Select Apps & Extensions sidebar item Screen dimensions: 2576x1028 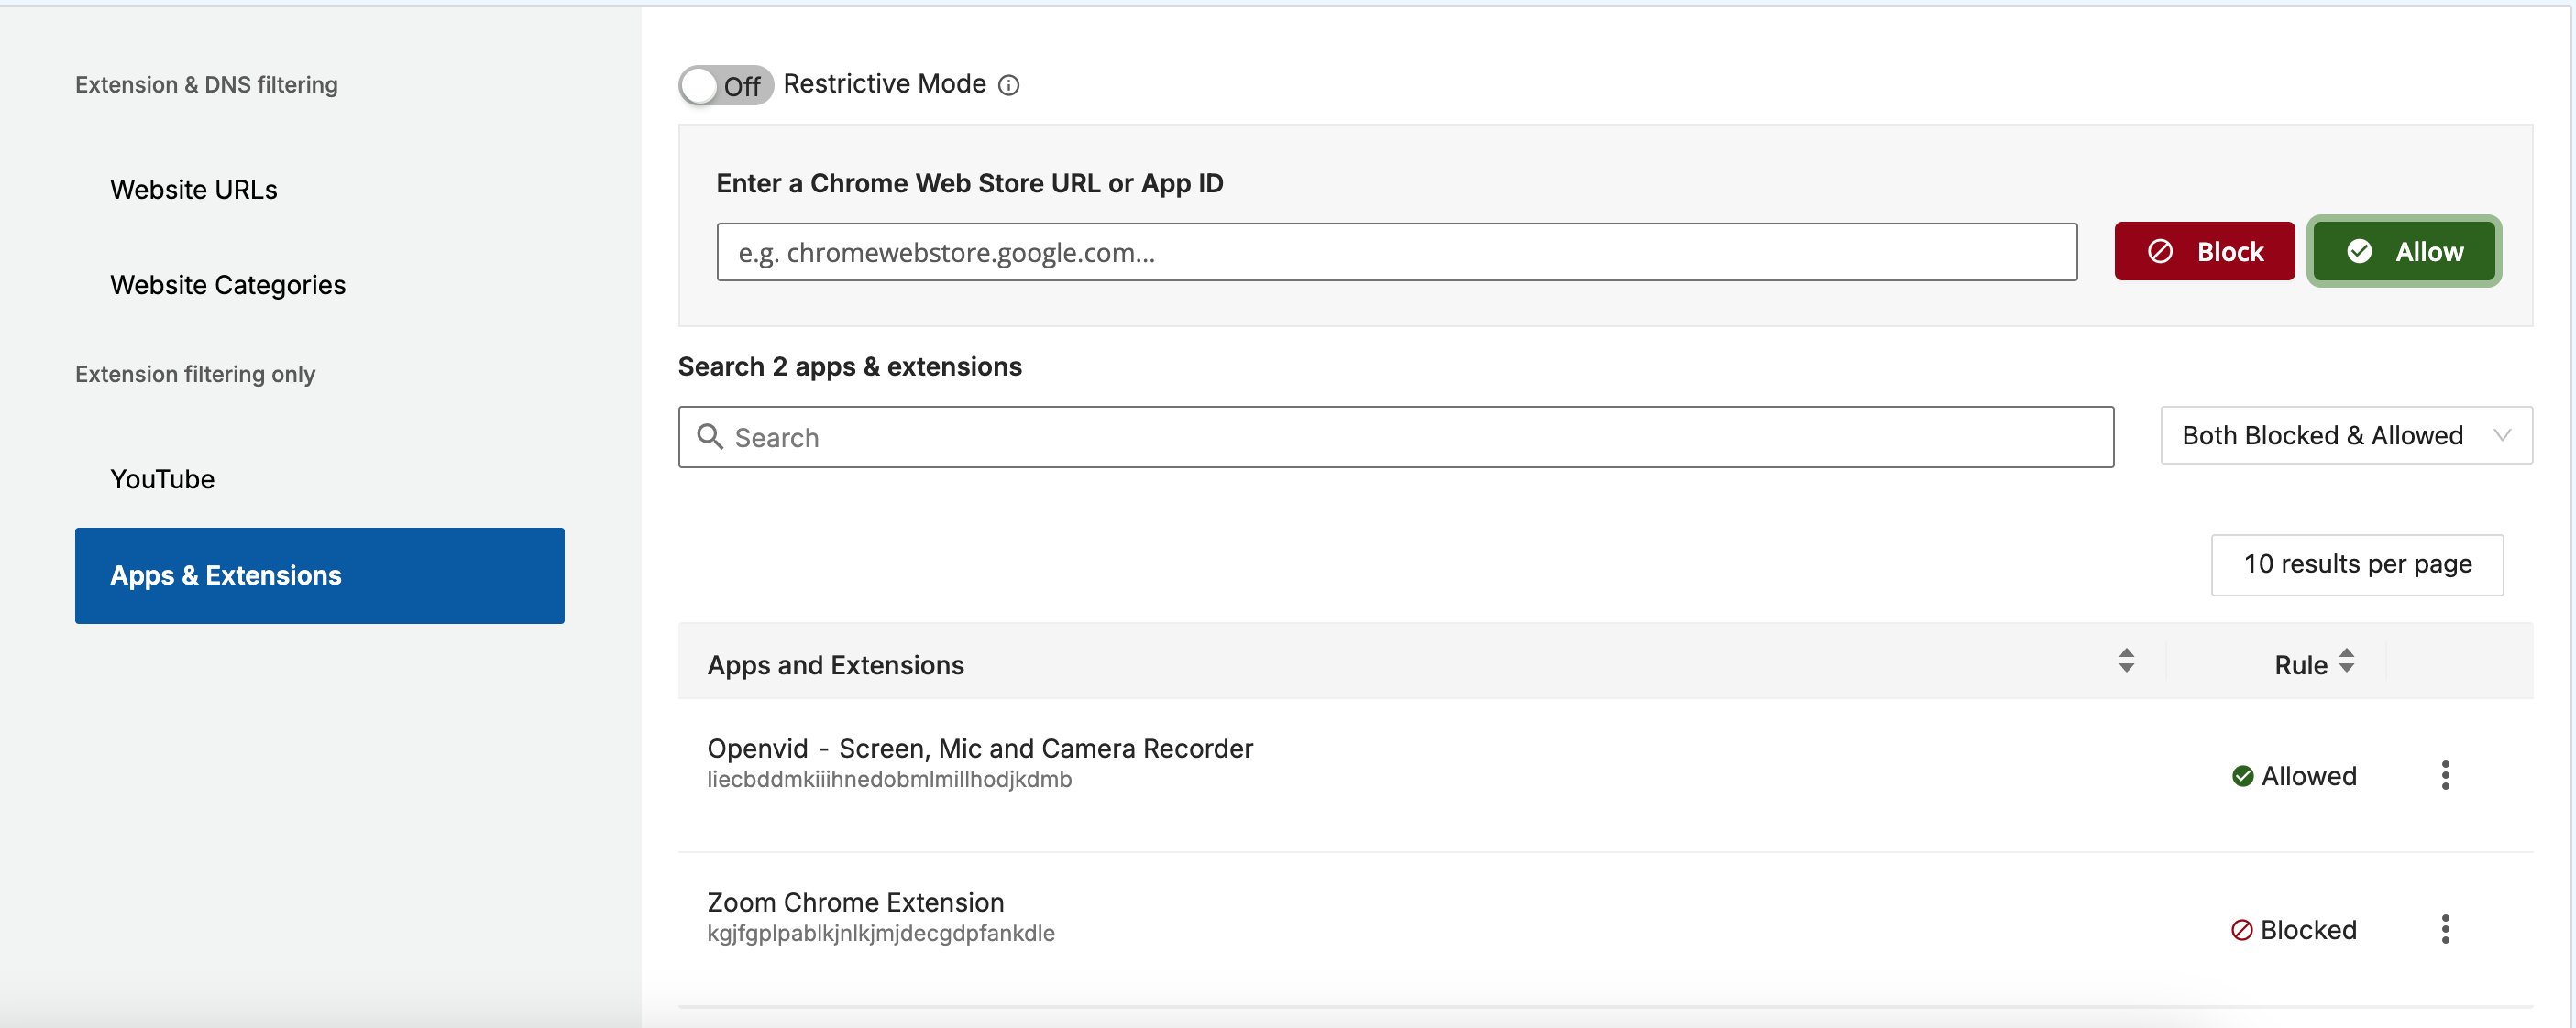(320, 575)
